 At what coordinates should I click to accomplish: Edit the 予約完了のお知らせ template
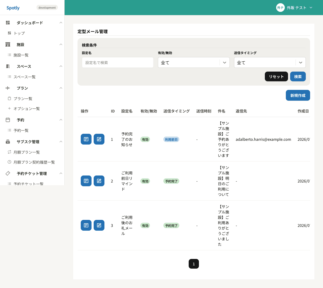[99, 139]
